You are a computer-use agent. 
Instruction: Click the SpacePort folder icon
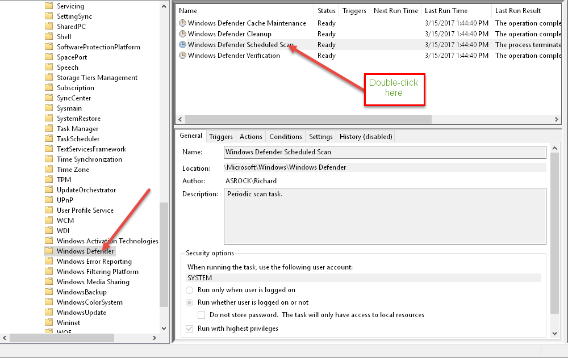49,57
